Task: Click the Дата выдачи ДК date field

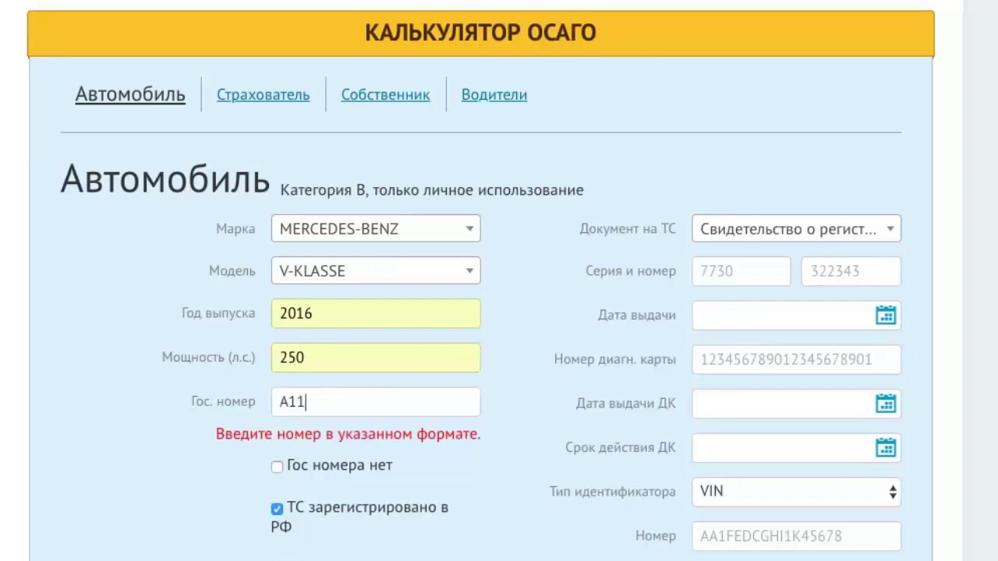Action: [796, 403]
